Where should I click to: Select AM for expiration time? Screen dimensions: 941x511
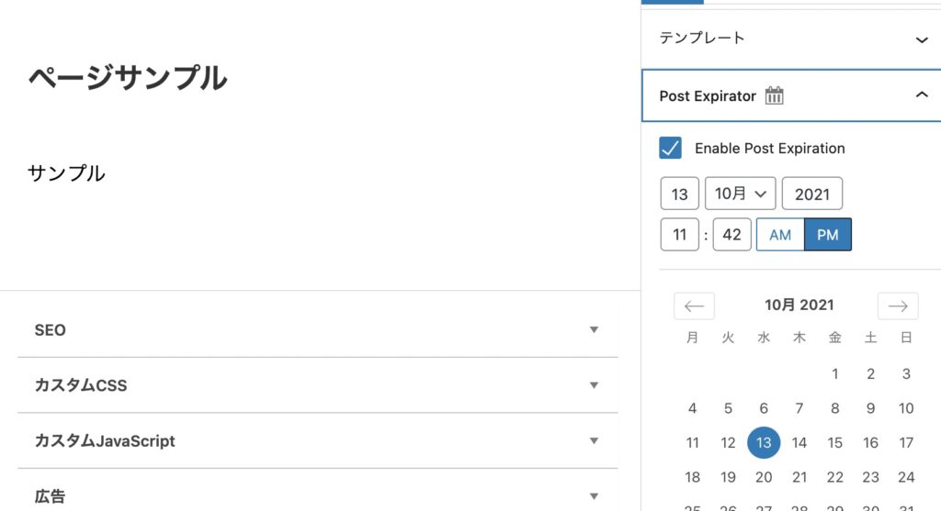pyautogui.click(x=780, y=235)
